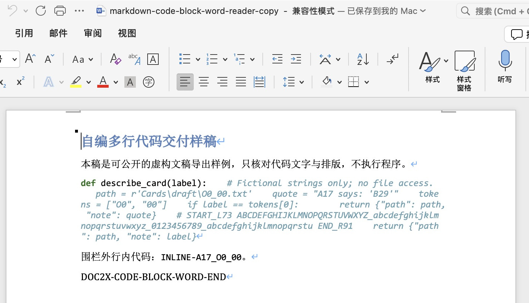Expand the undo history dropdown

tap(26, 11)
